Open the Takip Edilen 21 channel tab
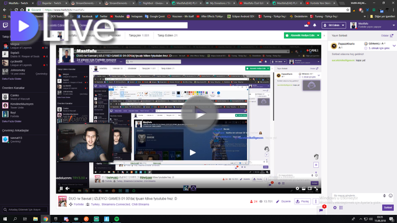The width and height of the screenshot is (397, 223). pyautogui.click(x=167, y=36)
